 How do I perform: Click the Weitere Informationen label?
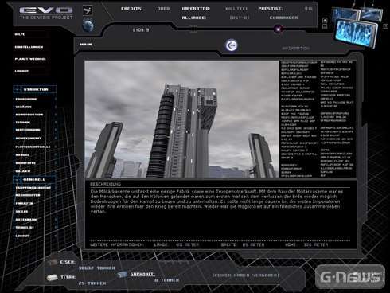click(x=117, y=244)
